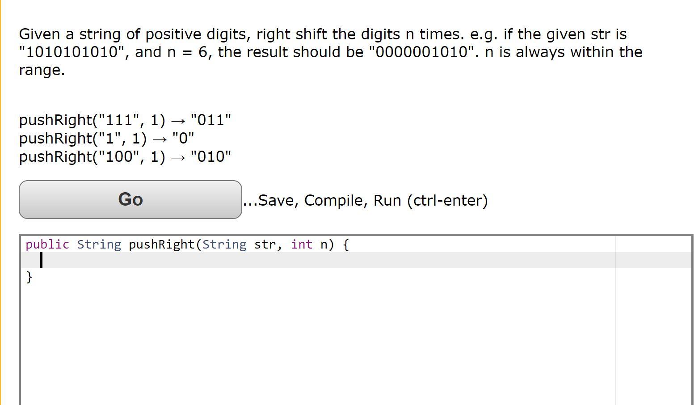The image size is (694, 405).
Task: Click the Go button to compile
Action: 130,199
